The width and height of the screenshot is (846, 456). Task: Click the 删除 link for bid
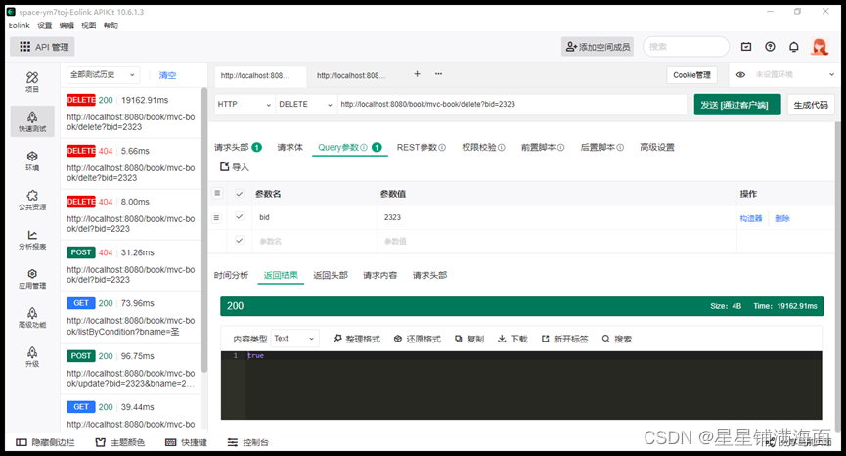pyautogui.click(x=782, y=218)
